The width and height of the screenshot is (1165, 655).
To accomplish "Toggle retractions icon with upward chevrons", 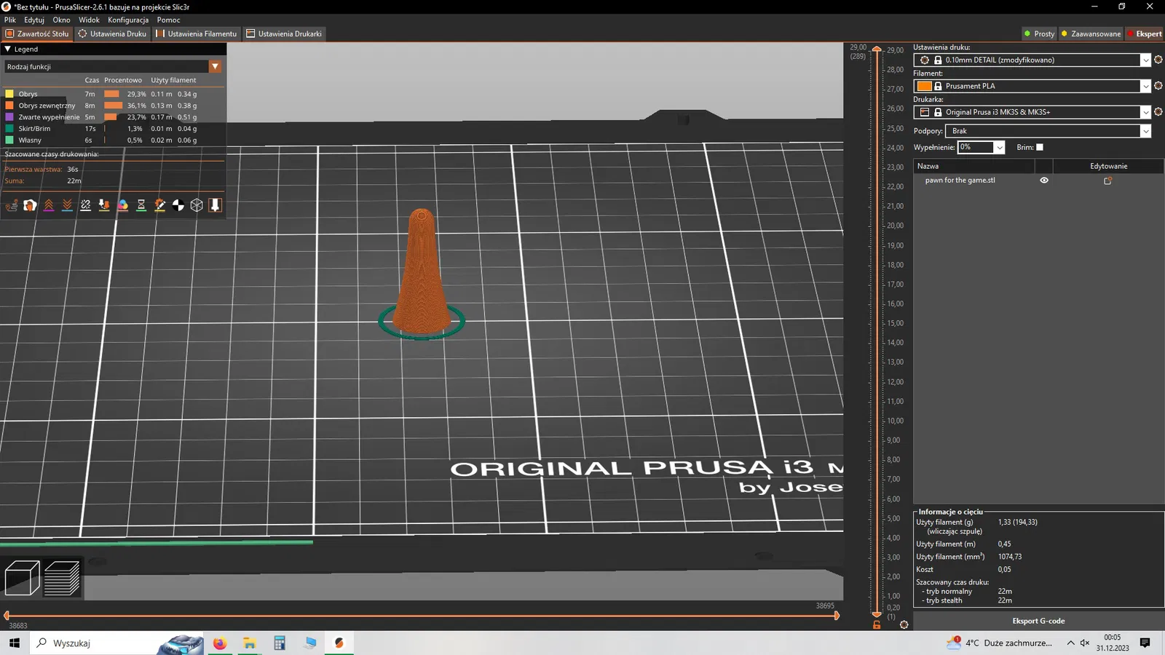I will [x=49, y=205].
